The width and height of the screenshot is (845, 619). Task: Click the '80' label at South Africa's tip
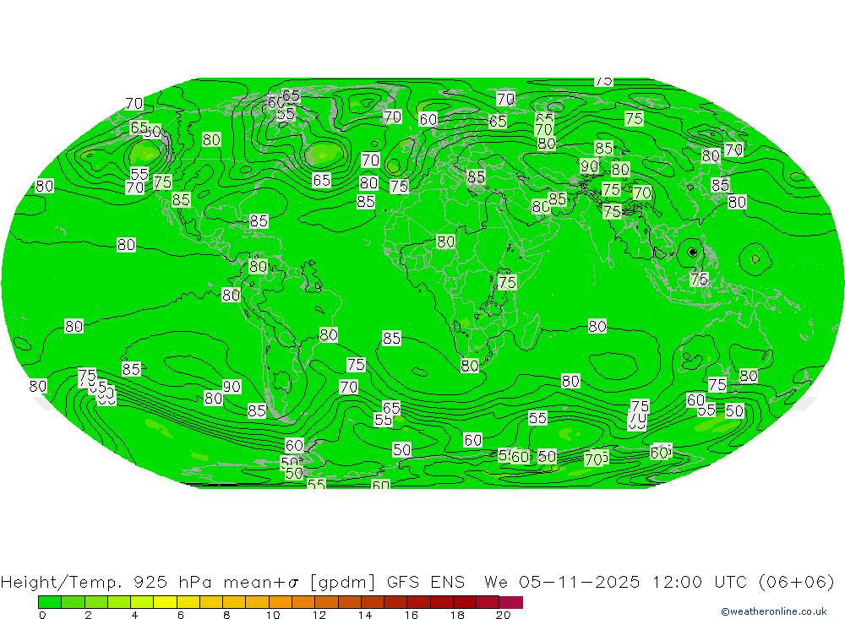pos(469,366)
